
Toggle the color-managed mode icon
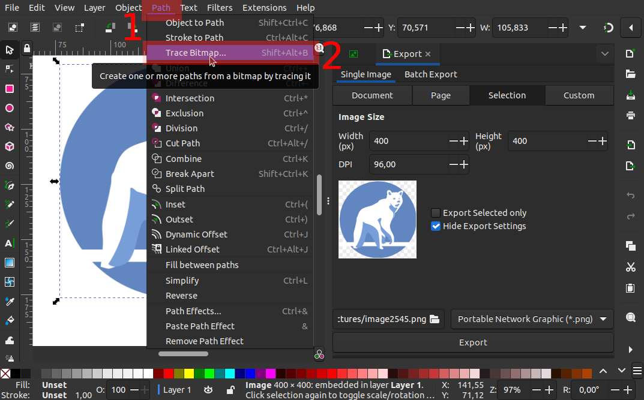point(319,354)
